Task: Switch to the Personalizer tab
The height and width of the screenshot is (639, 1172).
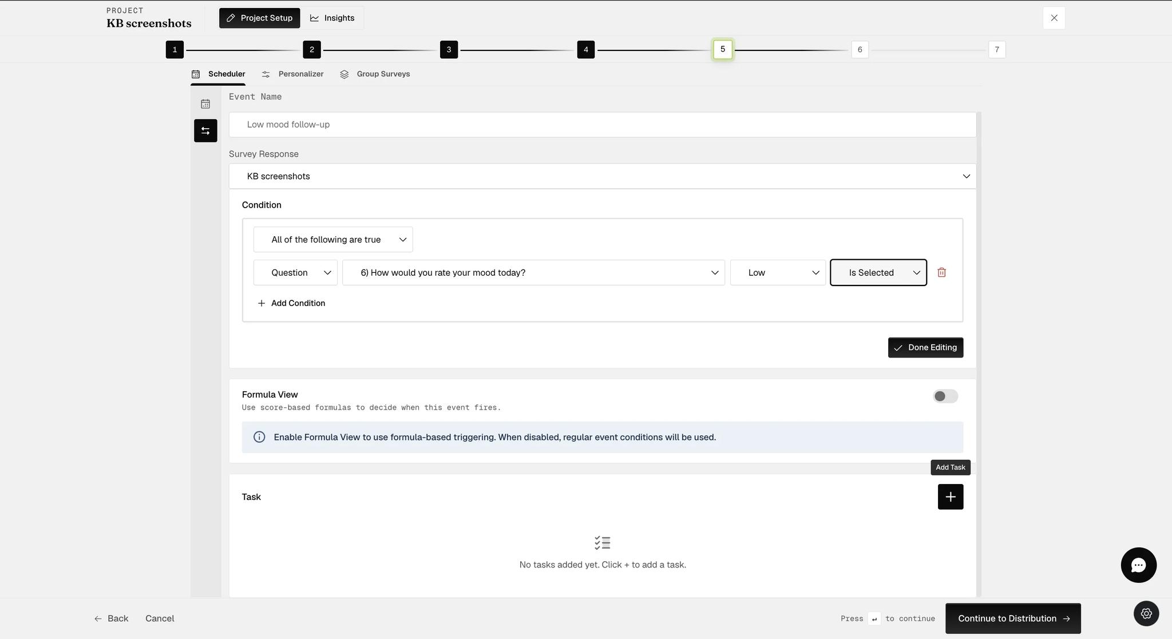Action: tap(292, 74)
